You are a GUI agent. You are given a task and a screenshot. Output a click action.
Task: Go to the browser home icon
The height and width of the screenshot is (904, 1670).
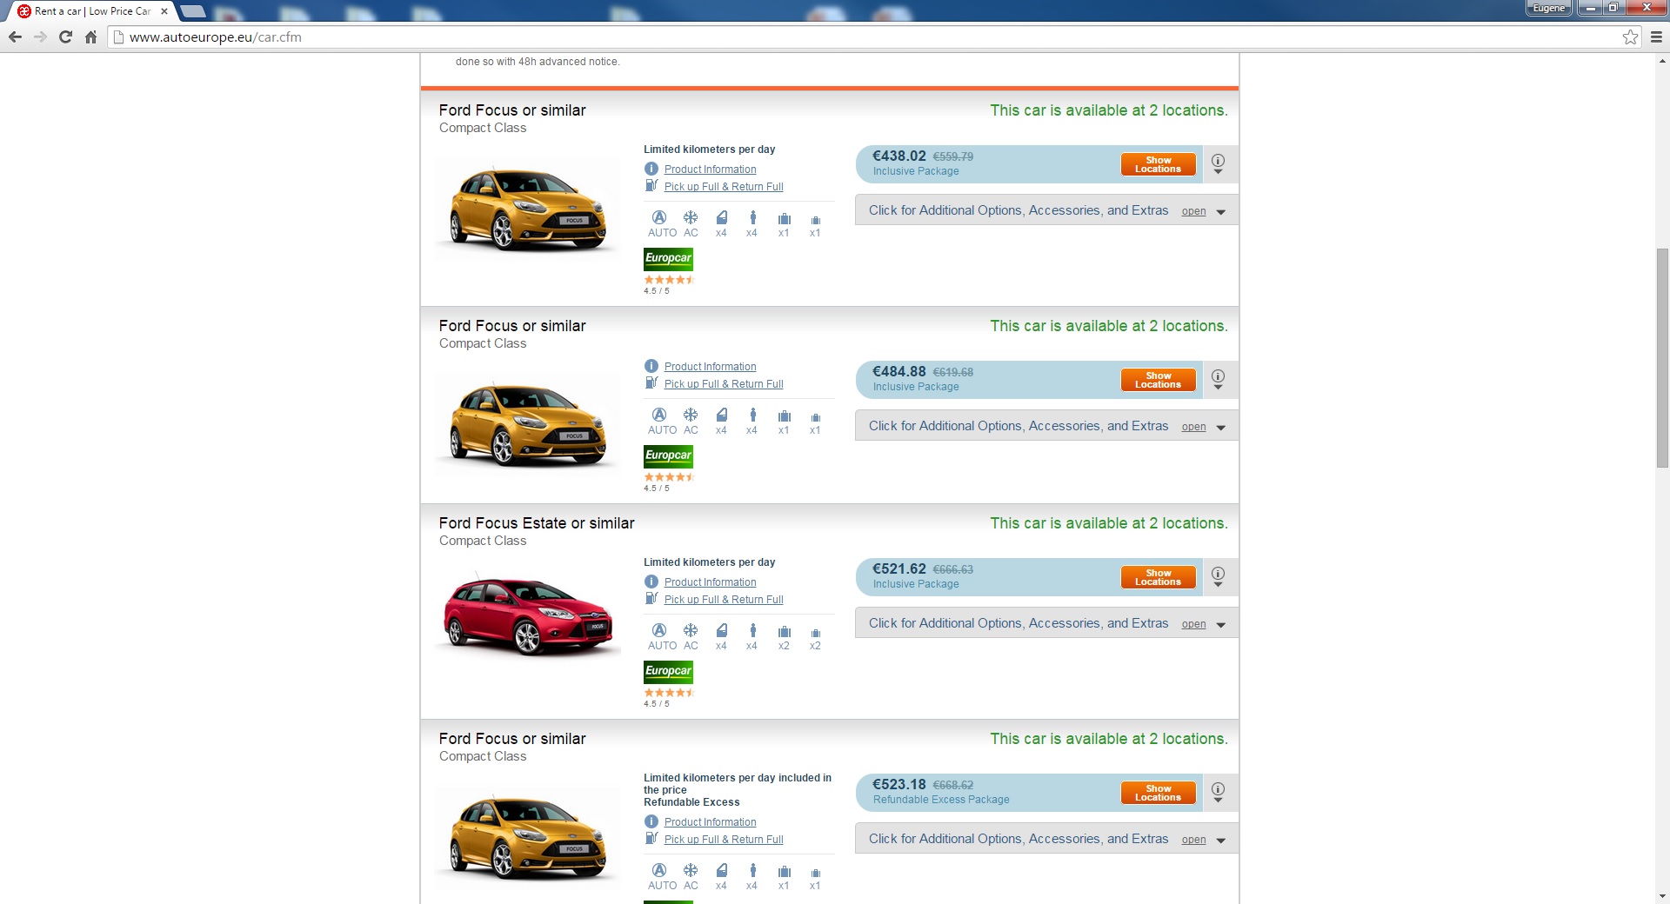90,37
